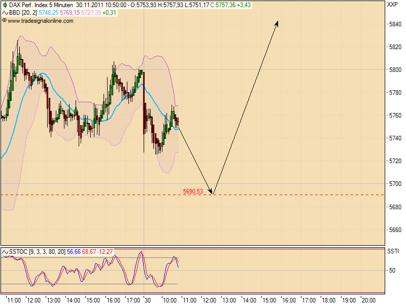Click the copyright symbol before tradesignalonline
The image size is (406, 304).
click(x=4, y=20)
